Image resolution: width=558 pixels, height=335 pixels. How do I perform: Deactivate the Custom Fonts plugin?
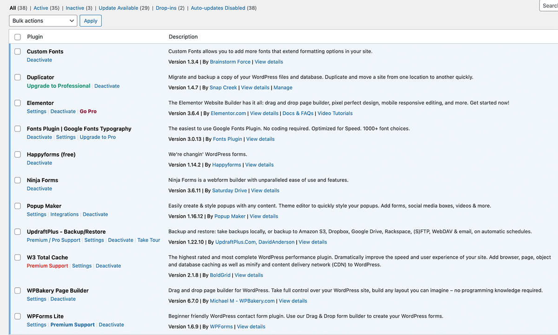point(40,60)
